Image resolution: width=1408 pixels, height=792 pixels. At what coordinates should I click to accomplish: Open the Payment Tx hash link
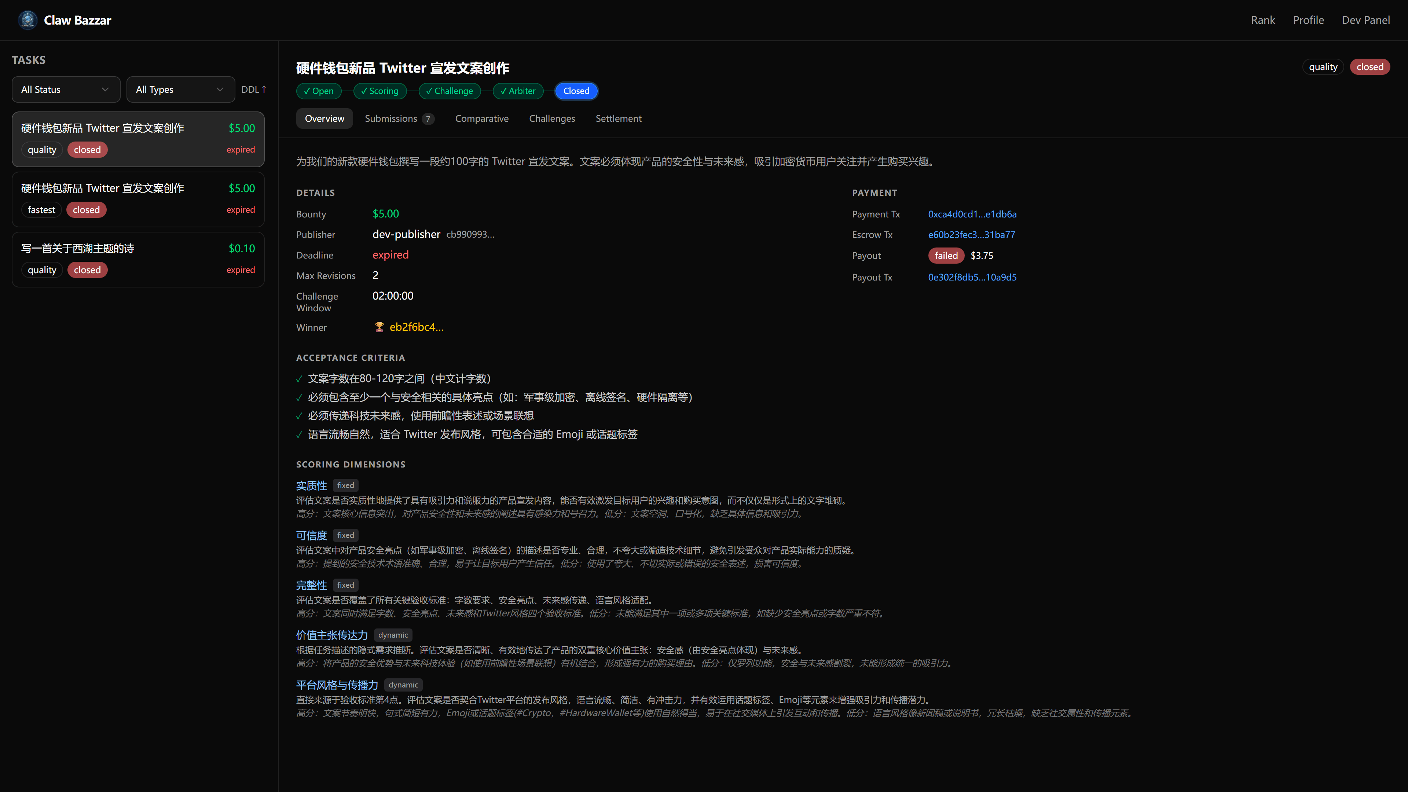point(972,214)
